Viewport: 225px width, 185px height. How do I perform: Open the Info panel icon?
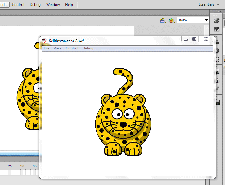(218, 50)
